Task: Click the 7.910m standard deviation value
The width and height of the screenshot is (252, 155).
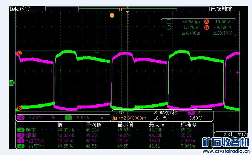Action: pyautogui.click(x=188, y=141)
